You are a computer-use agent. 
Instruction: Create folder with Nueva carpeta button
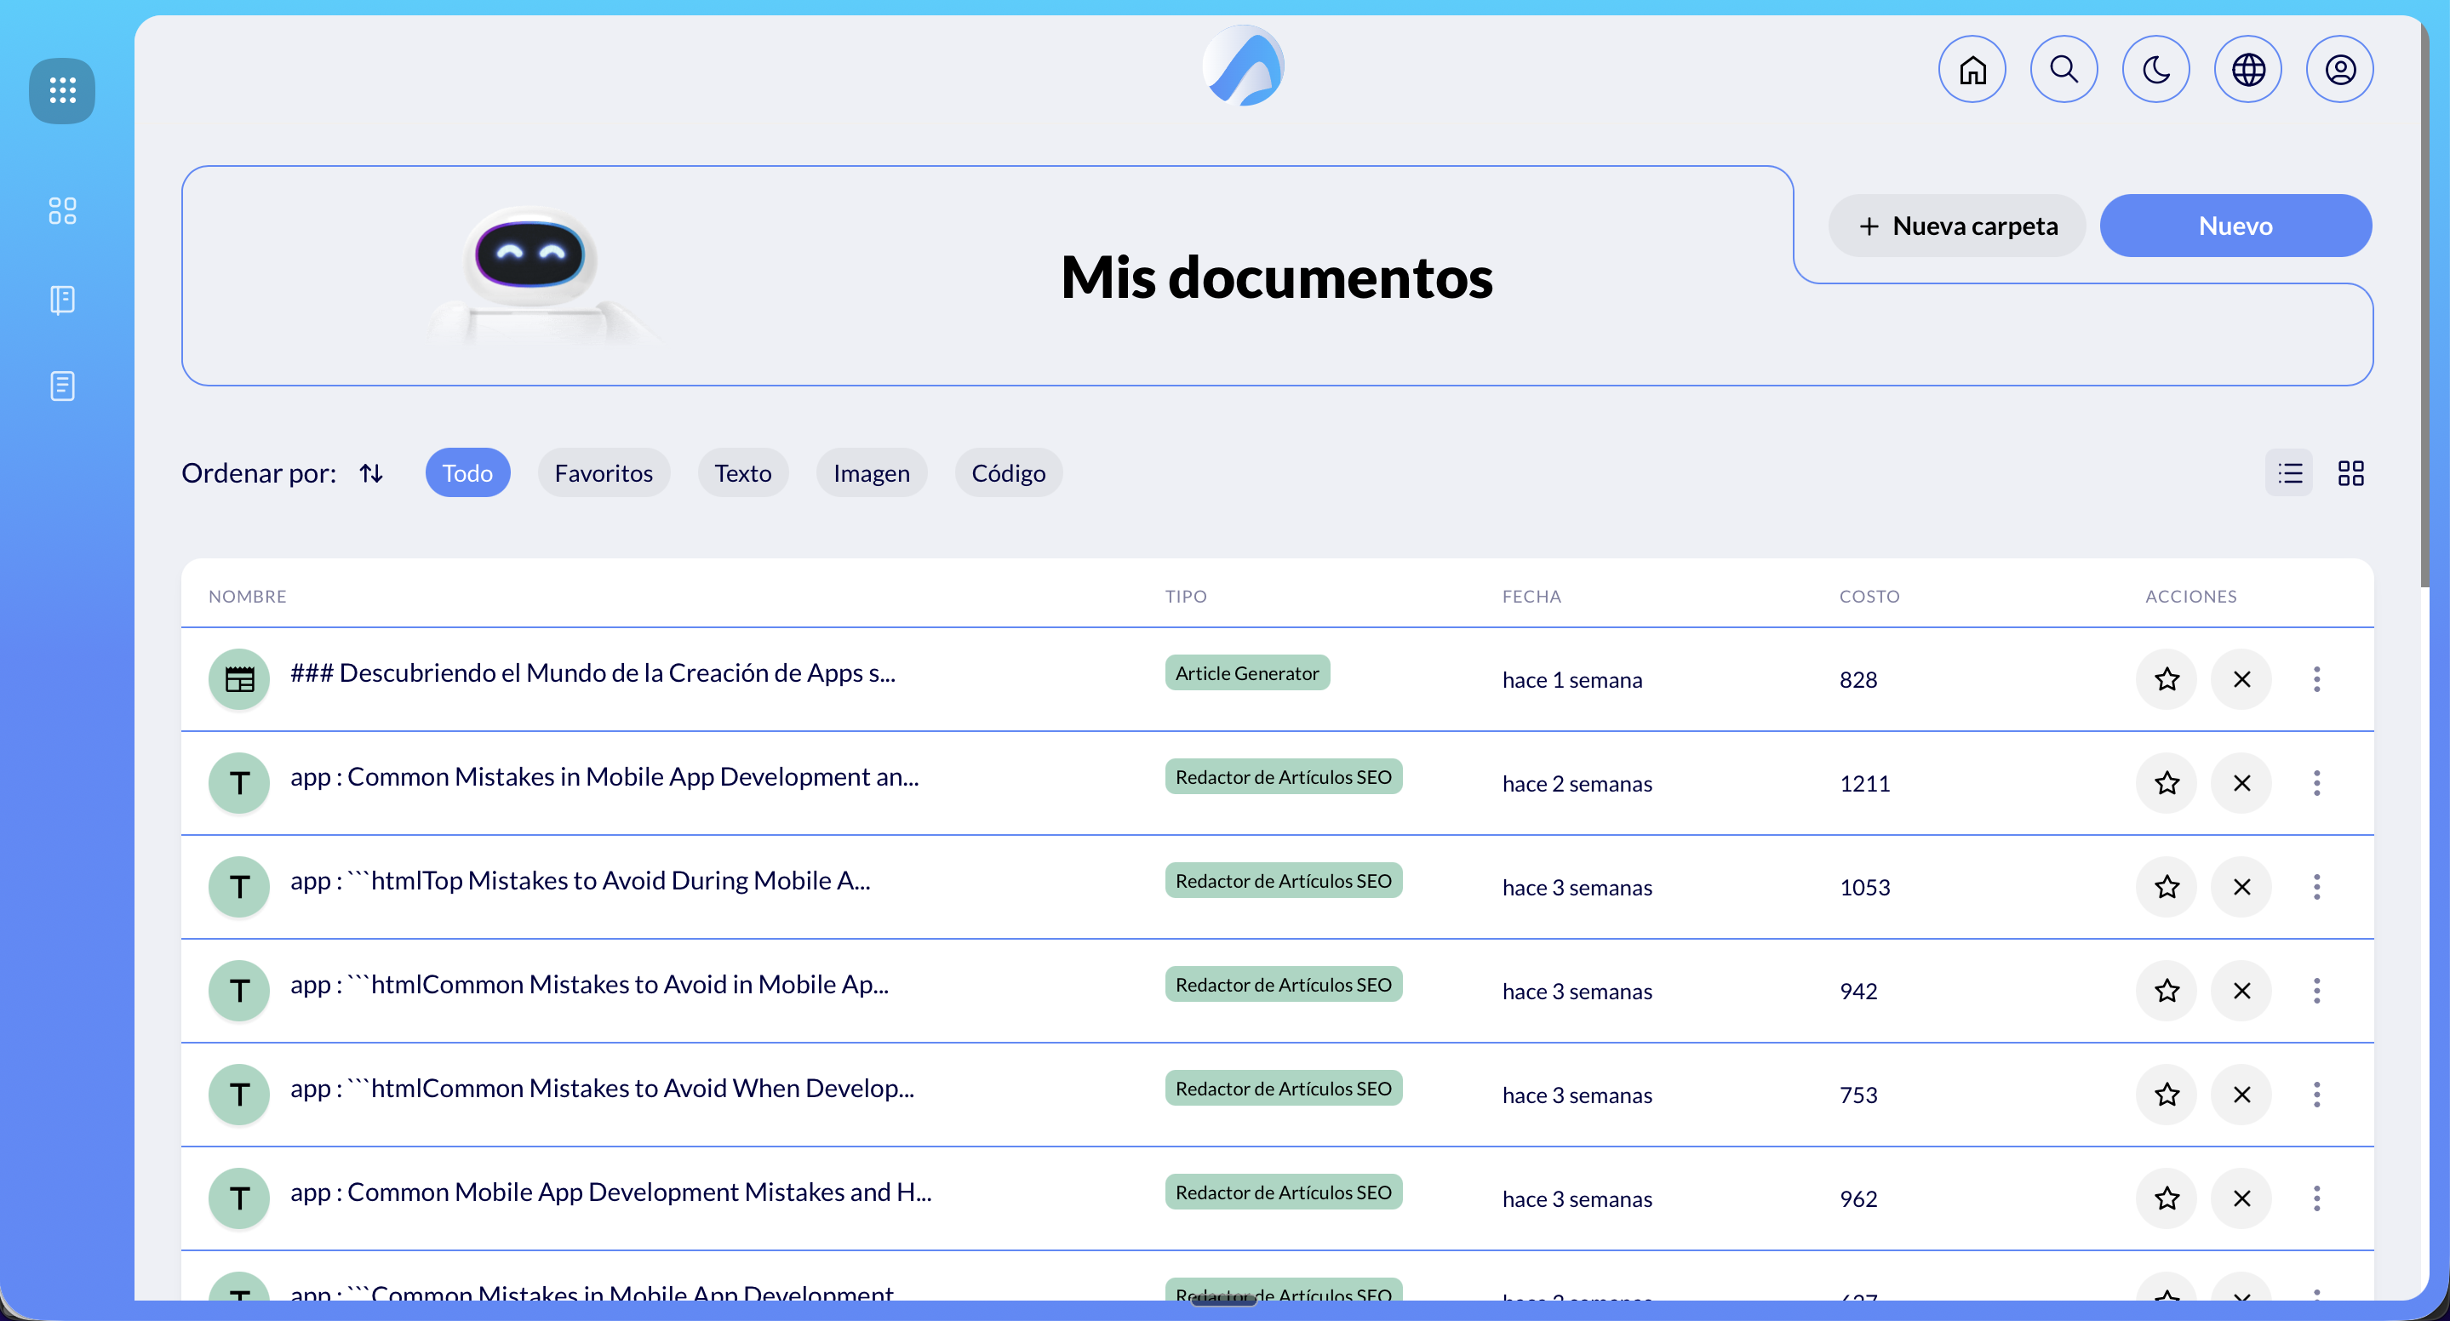click(1956, 226)
